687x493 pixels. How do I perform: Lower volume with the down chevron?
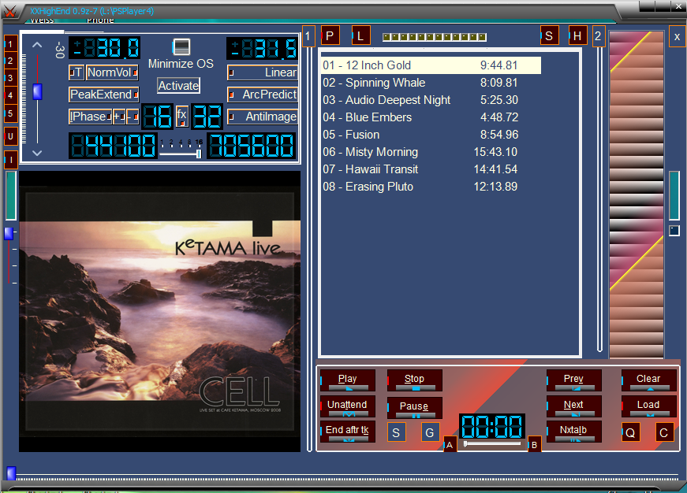(37, 153)
